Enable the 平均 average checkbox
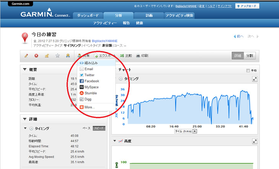Image resolution: width=279 pixels, height=169 pixels. [248, 71]
